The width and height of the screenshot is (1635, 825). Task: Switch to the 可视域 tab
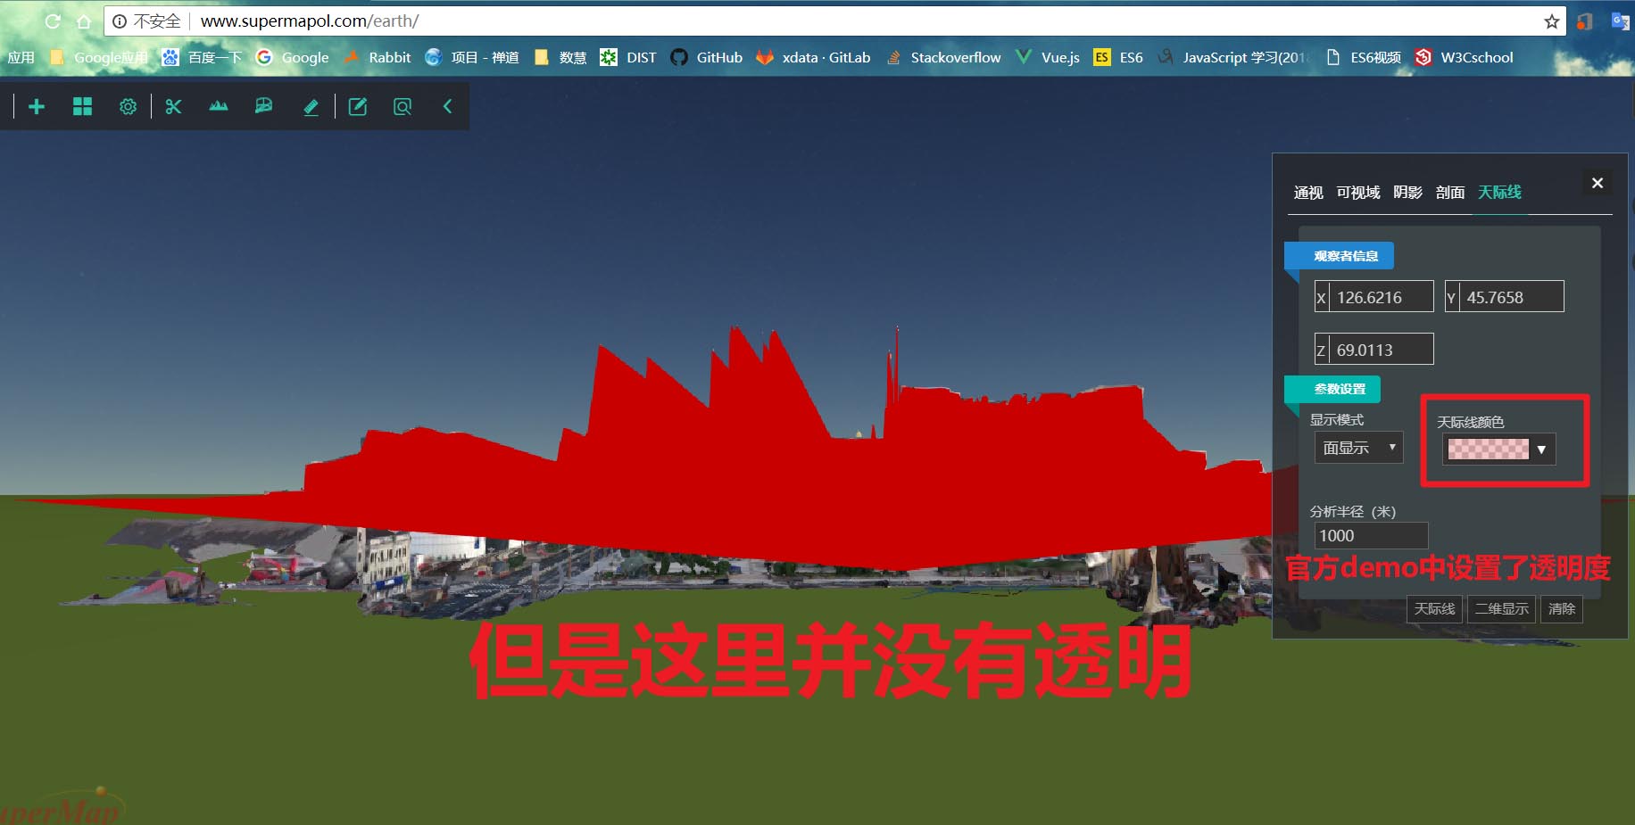pos(1357,193)
